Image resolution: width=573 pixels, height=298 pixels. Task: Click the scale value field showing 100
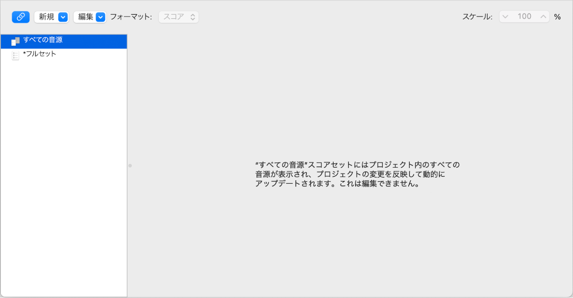click(524, 17)
